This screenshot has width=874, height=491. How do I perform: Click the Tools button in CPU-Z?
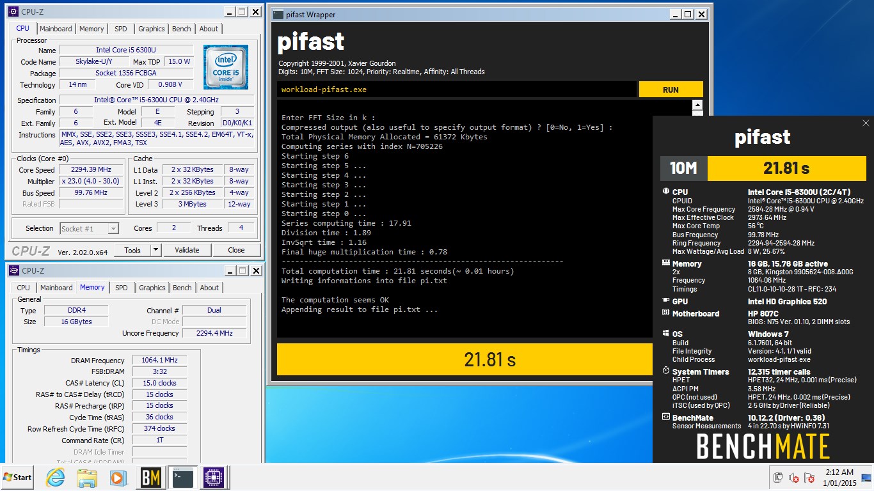132,250
